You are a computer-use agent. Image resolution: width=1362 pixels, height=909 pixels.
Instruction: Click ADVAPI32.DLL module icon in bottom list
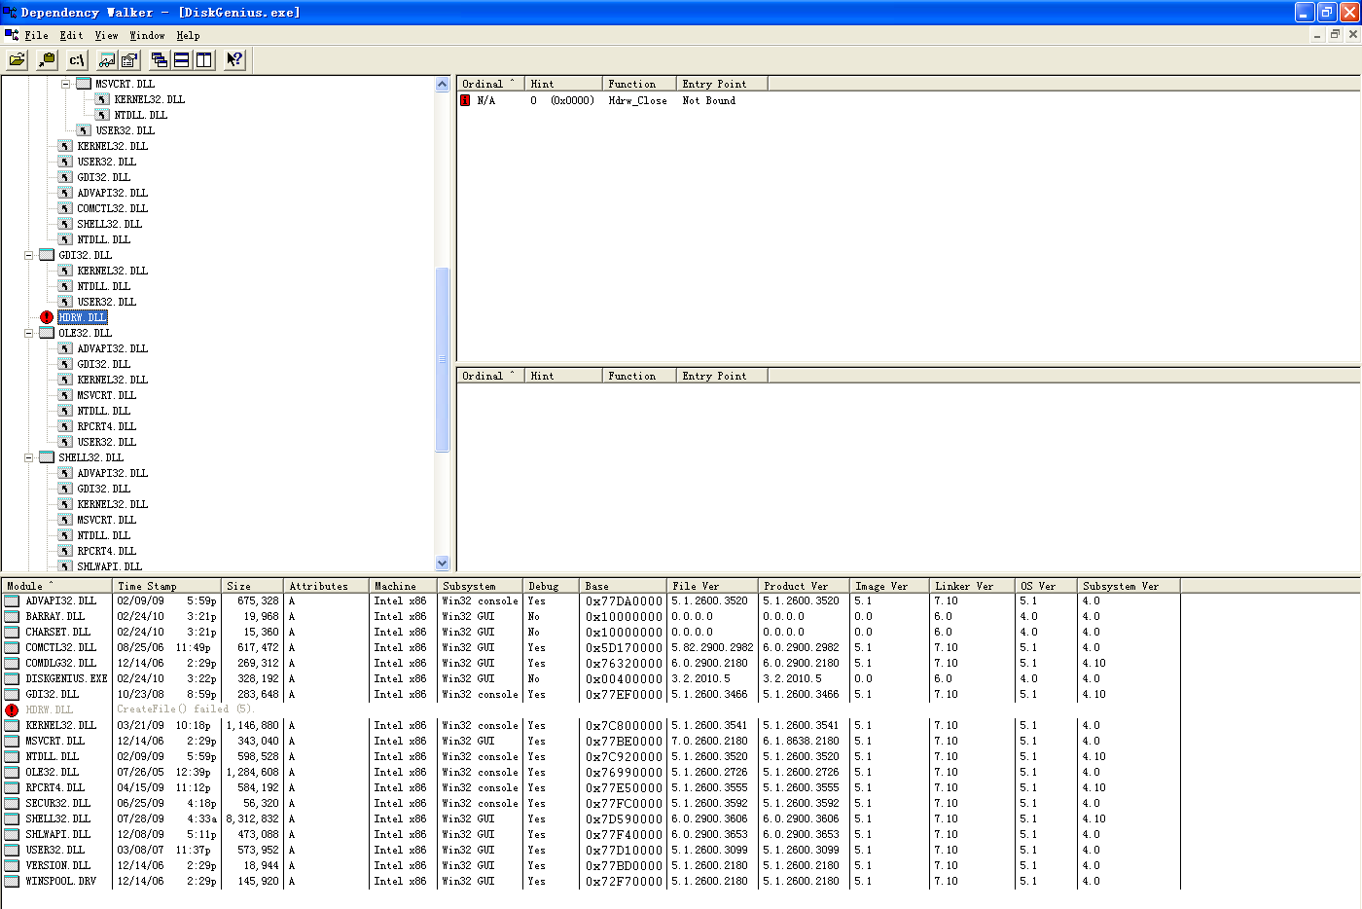[x=12, y=600]
